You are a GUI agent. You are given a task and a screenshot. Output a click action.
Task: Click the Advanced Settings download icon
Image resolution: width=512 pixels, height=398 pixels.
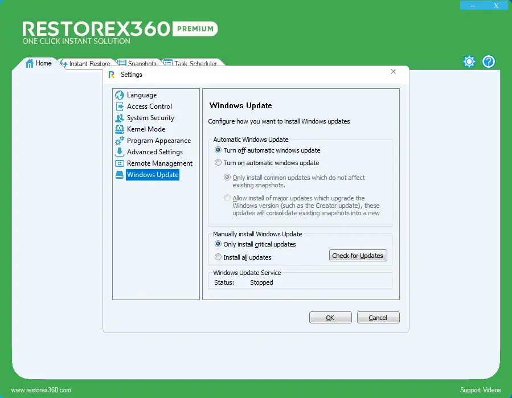pyautogui.click(x=119, y=152)
